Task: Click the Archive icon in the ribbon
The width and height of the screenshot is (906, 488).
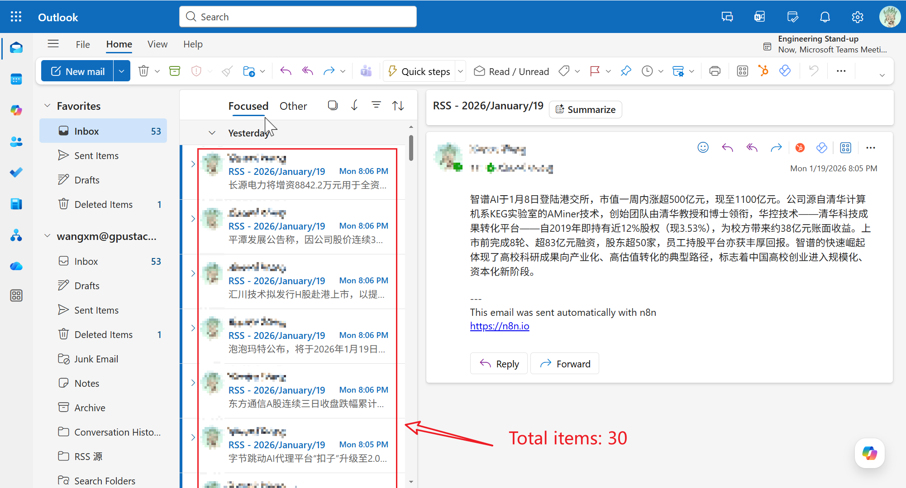Action: [x=175, y=71]
